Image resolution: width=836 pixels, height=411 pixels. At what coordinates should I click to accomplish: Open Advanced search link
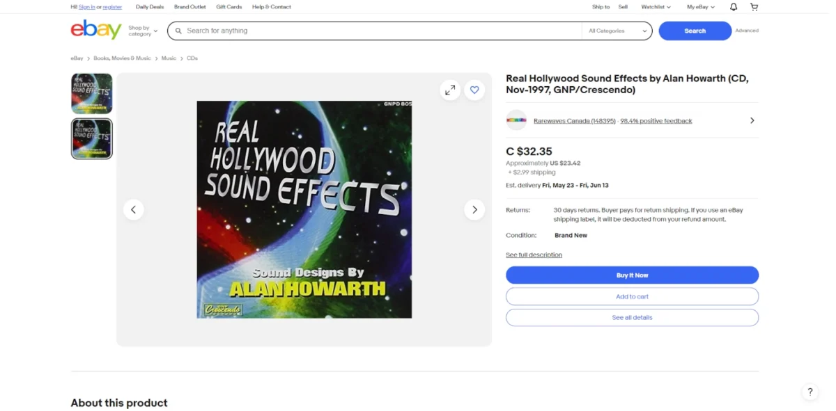tap(747, 31)
